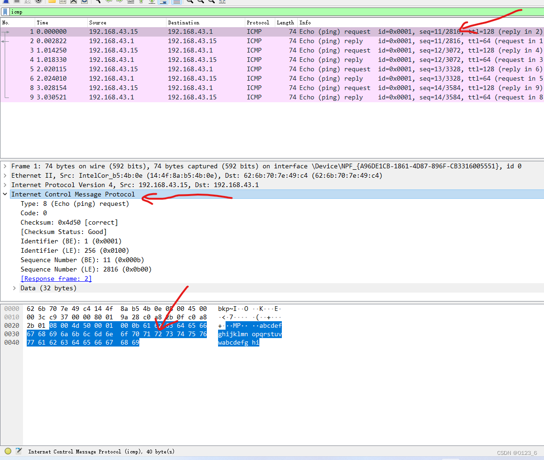Sort by the Length column header

pyautogui.click(x=286, y=23)
